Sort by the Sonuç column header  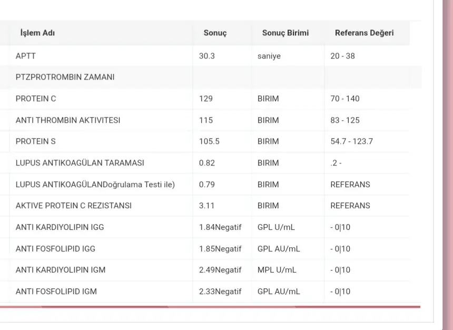pos(215,33)
